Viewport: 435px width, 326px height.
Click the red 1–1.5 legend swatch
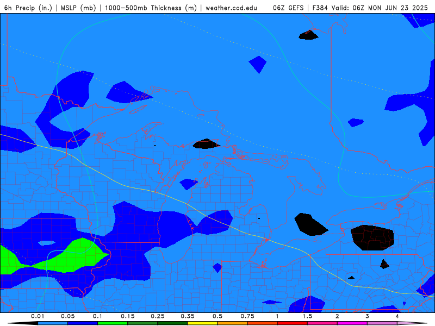click(293, 323)
